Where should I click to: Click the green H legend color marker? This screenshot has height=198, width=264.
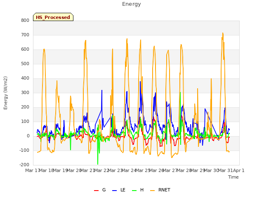click(134, 191)
